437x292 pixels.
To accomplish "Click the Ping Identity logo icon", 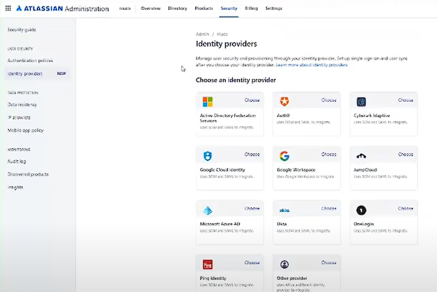I will (208, 264).
